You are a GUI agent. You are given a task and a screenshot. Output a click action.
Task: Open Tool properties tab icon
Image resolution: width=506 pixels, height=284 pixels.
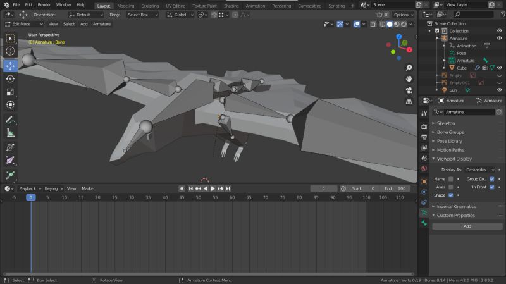pos(424,113)
